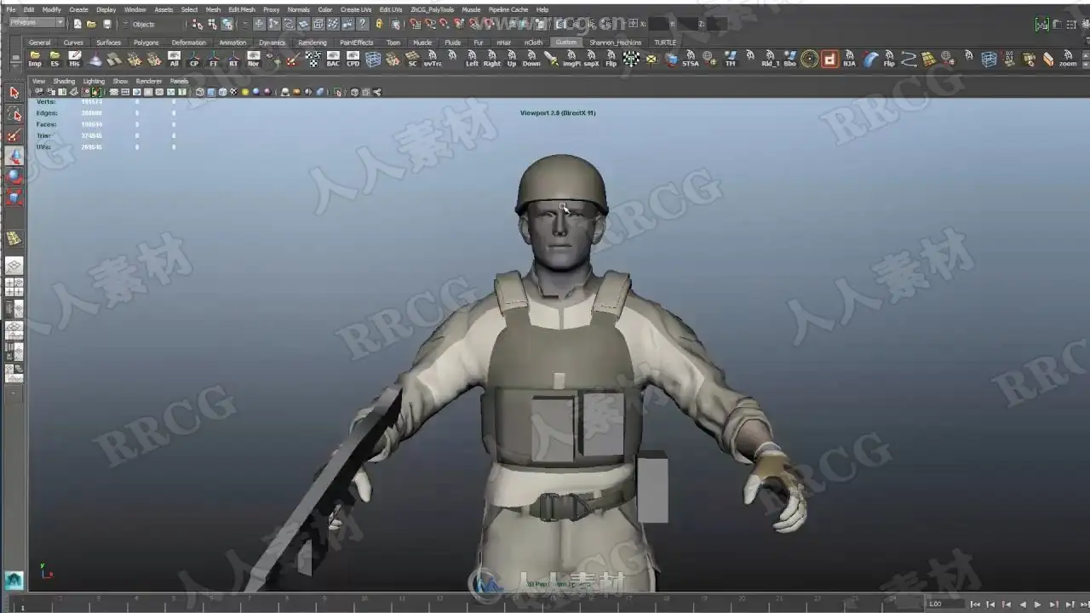Screen dimensions: 1090x613
Task: Pick the Scale tool in toolbox
Action: (14, 198)
